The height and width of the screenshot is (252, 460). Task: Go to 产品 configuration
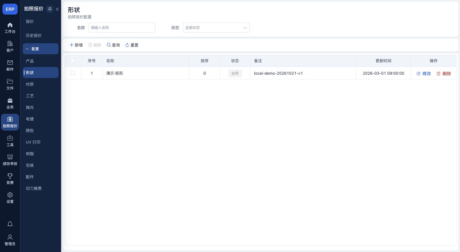tap(40, 61)
